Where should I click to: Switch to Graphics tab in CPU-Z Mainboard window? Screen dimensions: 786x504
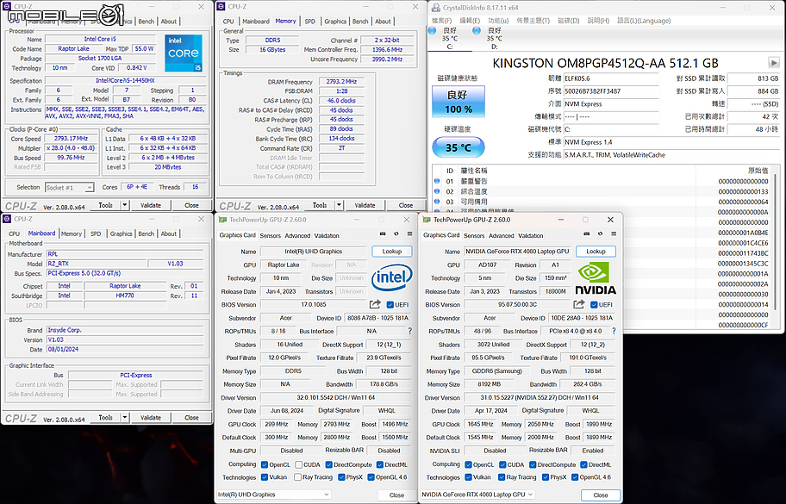coord(122,234)
